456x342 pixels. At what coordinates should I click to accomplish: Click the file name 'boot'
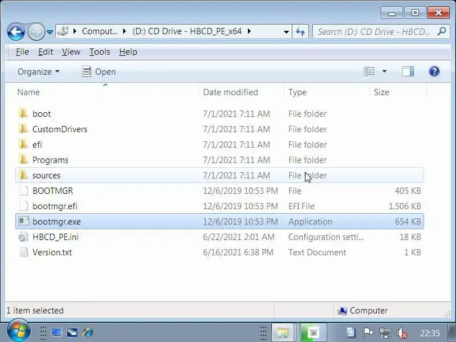(x=42, y=113)
